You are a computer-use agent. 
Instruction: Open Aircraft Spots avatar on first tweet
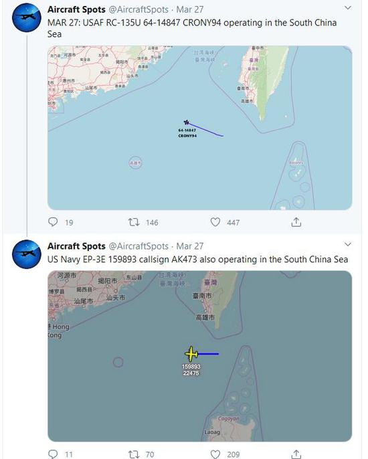coord(27,17)
